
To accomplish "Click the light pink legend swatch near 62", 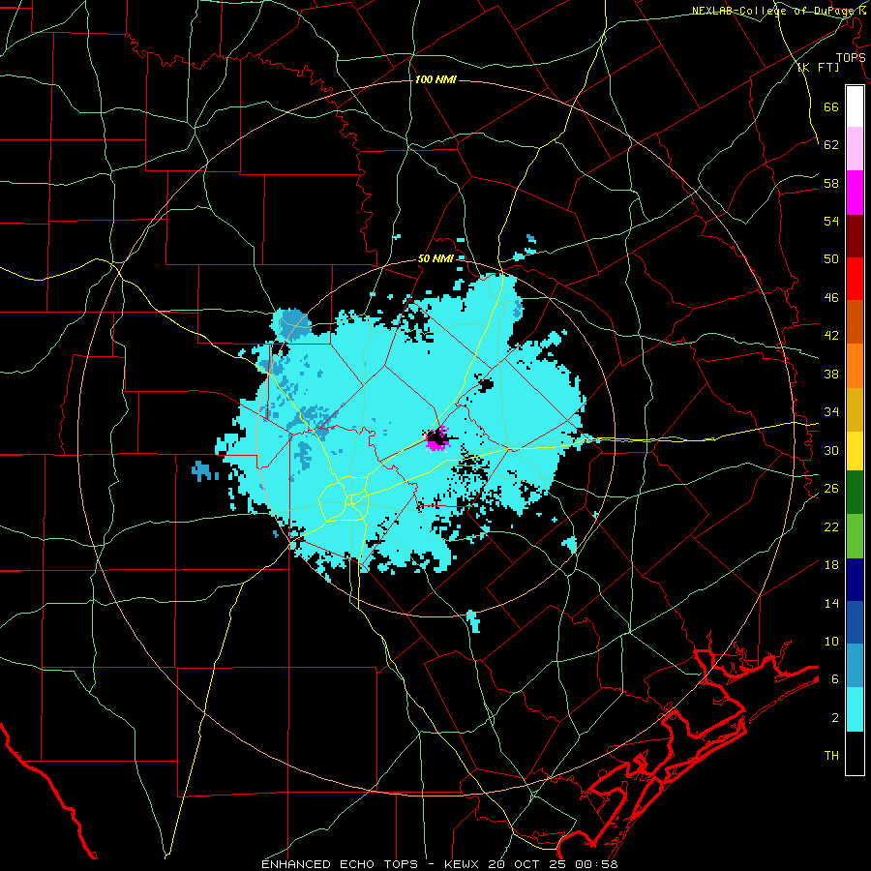I will (x=855, y=149).
